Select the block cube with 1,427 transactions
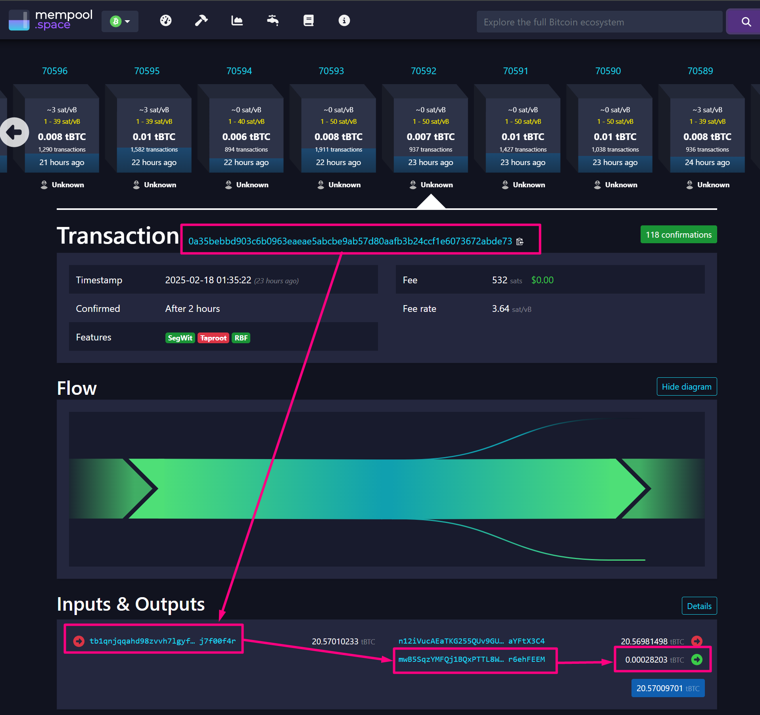Viewport: 760px width, 715px height. (x=523, y=135)
